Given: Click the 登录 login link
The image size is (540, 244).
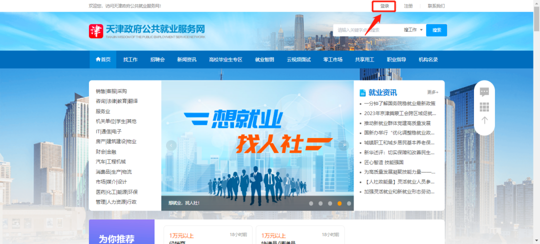Looking at the screenshot, I should 384,6.
